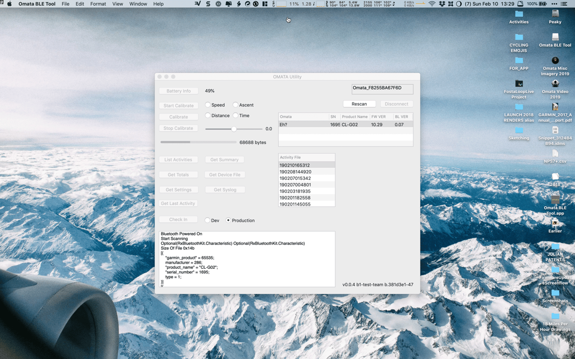Screen dimensions: 575x359
Task: Open the Format menu
Action: pos(98,4)
